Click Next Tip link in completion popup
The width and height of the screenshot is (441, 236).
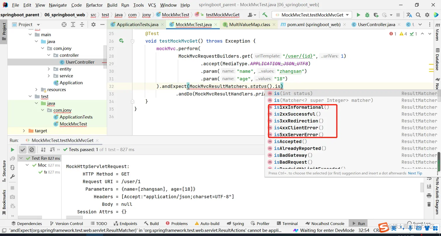click(415, 173)
